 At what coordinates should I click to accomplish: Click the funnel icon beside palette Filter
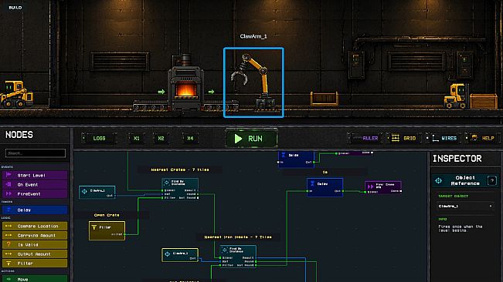[8, 264]
